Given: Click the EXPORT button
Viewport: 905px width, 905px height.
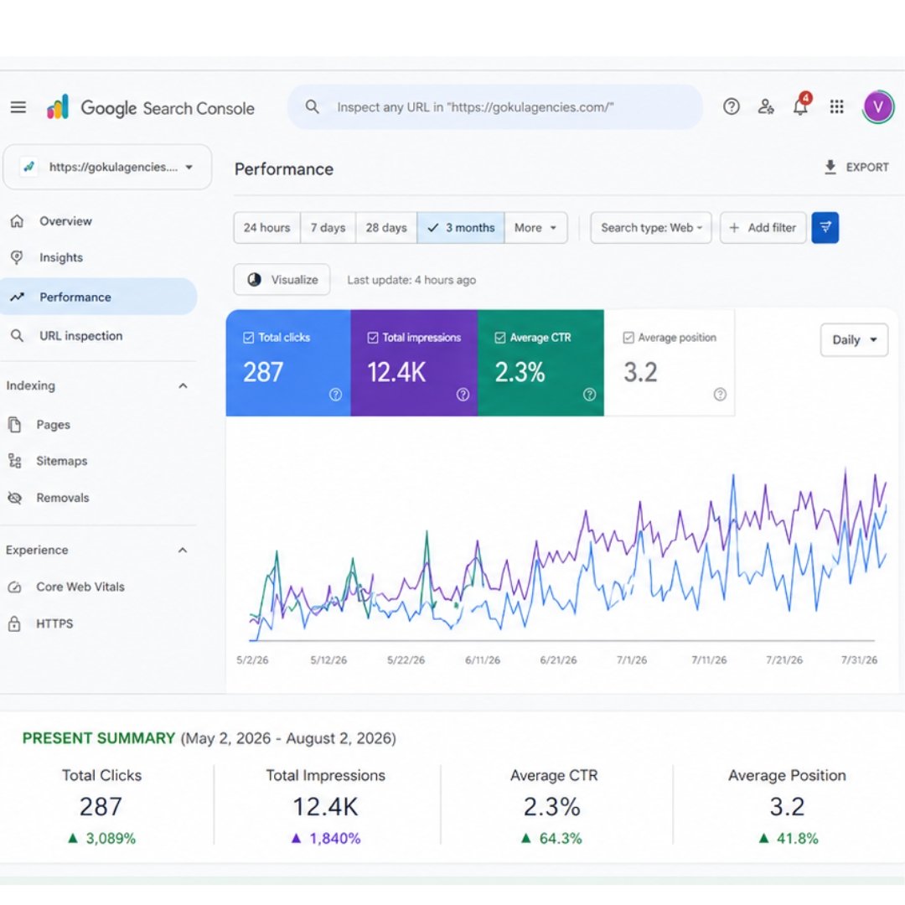Looking at the screenshot, I should click(x=856, y=168).
